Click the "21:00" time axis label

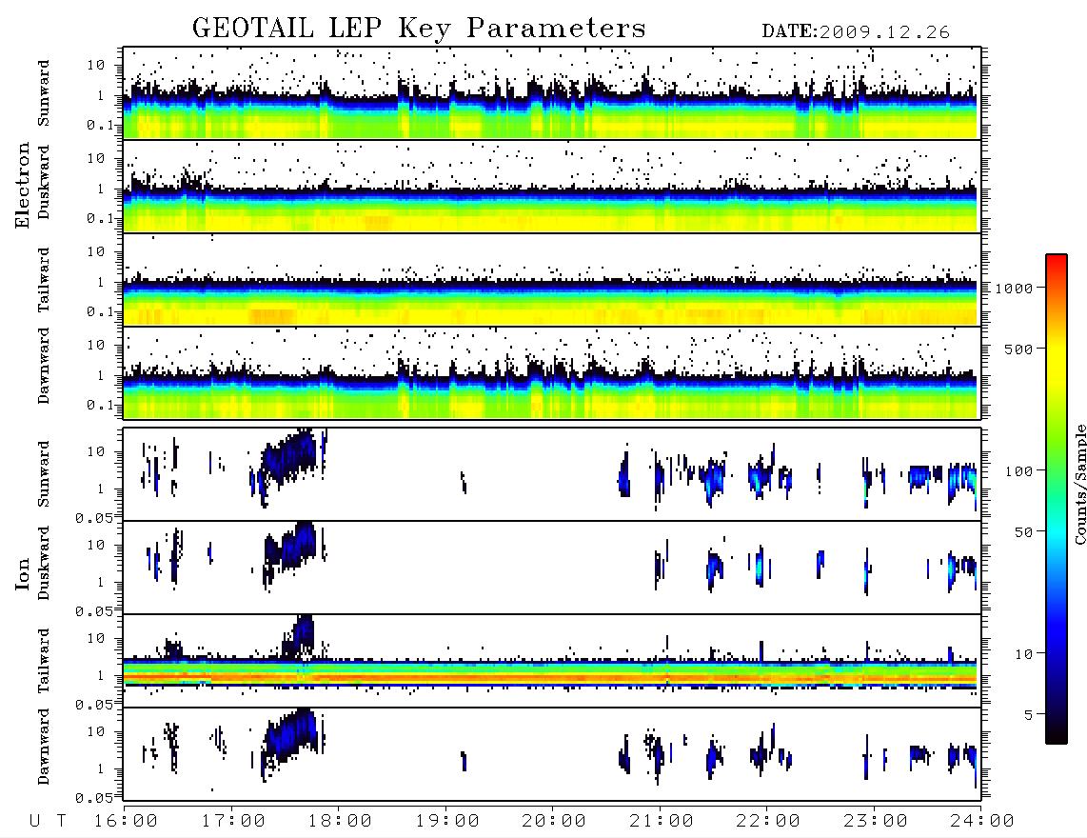662,821
